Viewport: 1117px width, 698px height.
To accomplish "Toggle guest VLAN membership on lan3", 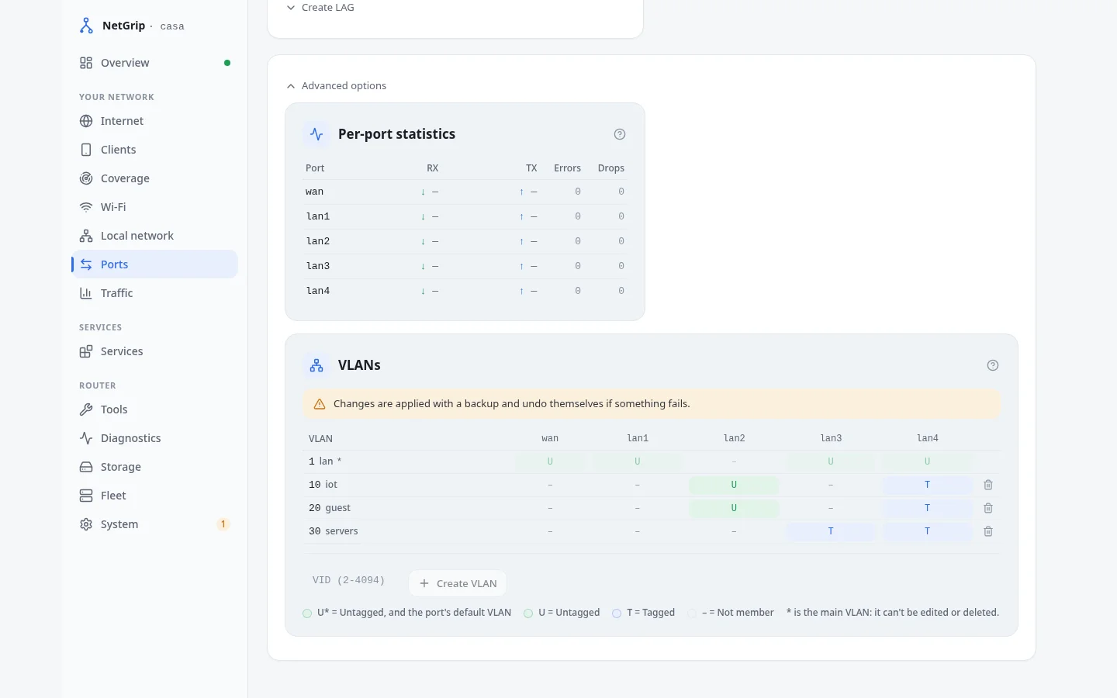I will pos(831,508).
